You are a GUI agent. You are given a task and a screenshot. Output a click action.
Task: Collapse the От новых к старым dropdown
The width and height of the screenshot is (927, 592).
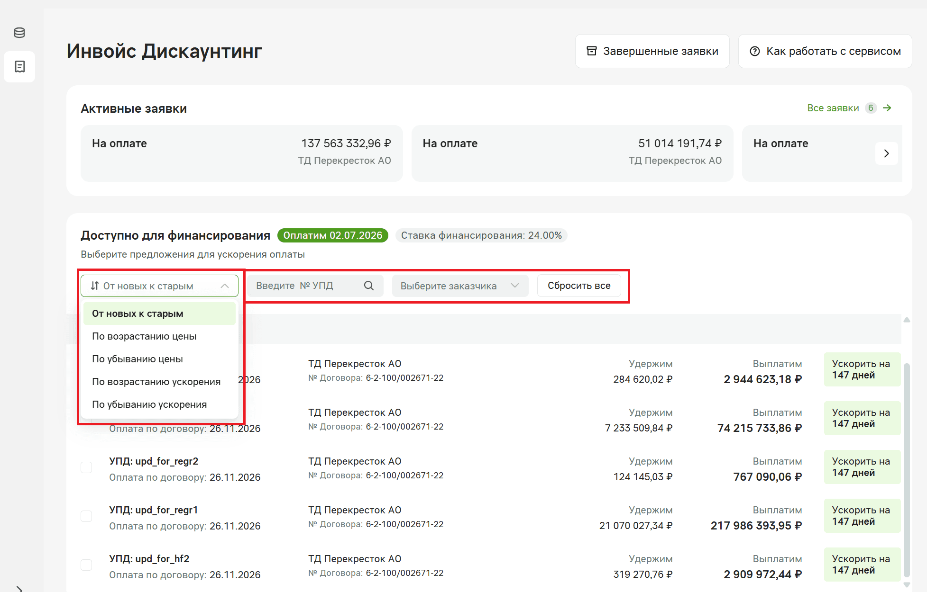click(159, 286)
